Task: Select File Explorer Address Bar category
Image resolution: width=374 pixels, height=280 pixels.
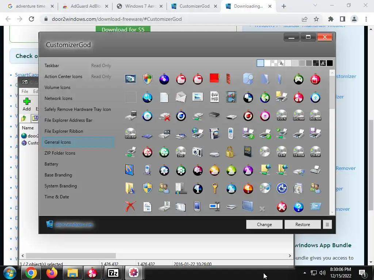Action: point(68,120)
